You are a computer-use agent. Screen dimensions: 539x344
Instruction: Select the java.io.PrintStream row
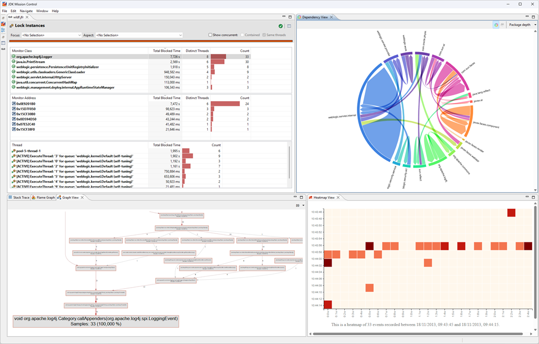(131, 62)
